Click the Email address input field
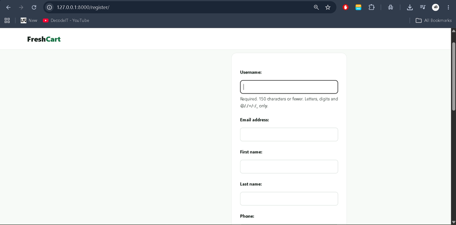This screenshot has height=225, width=456. pyautogui.click(x=289, y=135)
